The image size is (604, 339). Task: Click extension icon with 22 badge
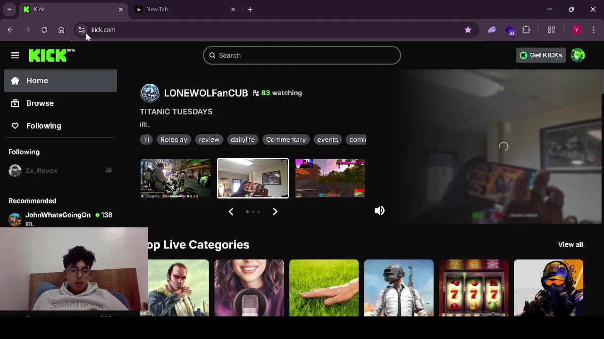(x=510, y=30)
